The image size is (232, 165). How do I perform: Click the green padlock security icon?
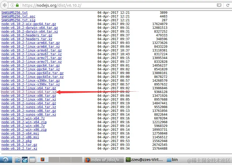tap(17, 5)
